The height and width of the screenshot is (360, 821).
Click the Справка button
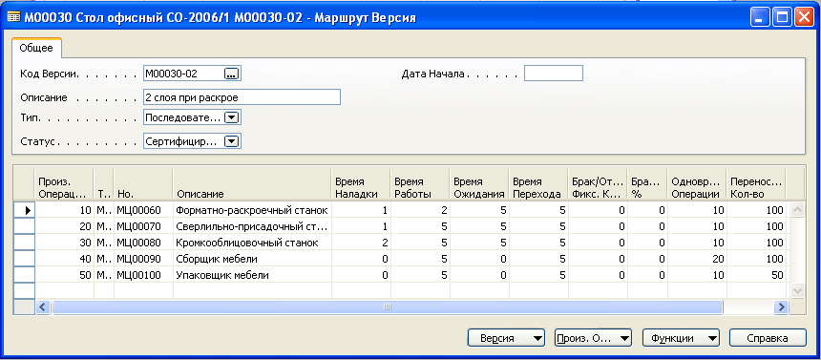(768, 338)
